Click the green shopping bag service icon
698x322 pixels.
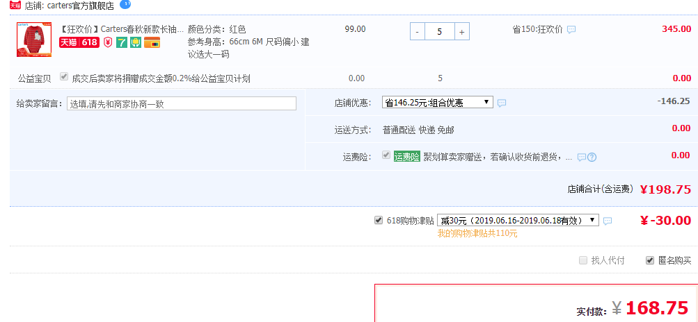click(136, 42)
